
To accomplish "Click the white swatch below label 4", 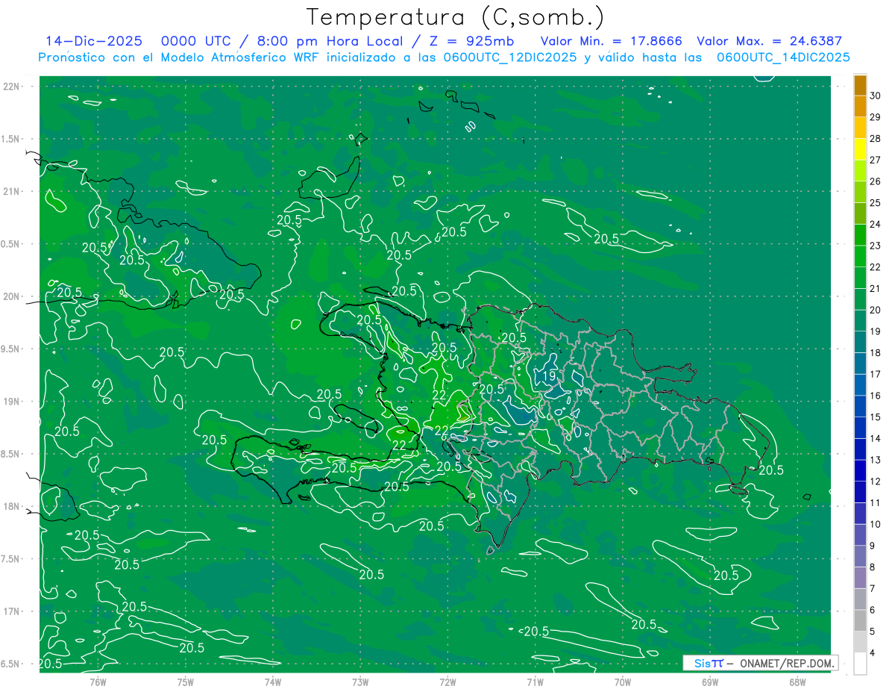I will tap(861, 664).
